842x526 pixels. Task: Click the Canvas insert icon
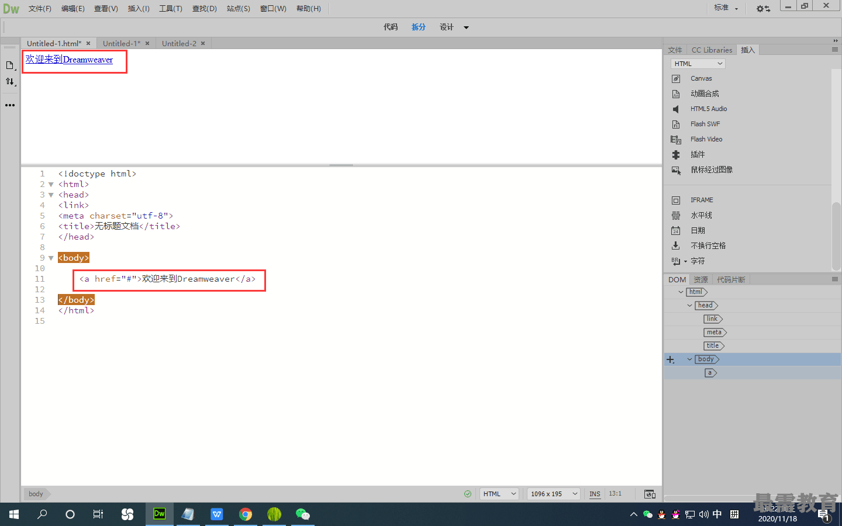676,78
